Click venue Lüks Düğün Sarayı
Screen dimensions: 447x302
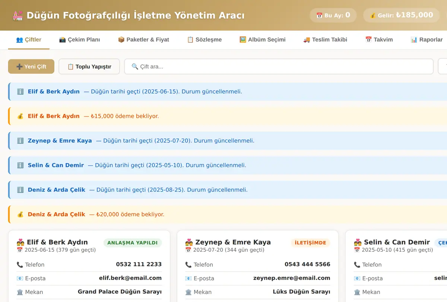point(302,292)
